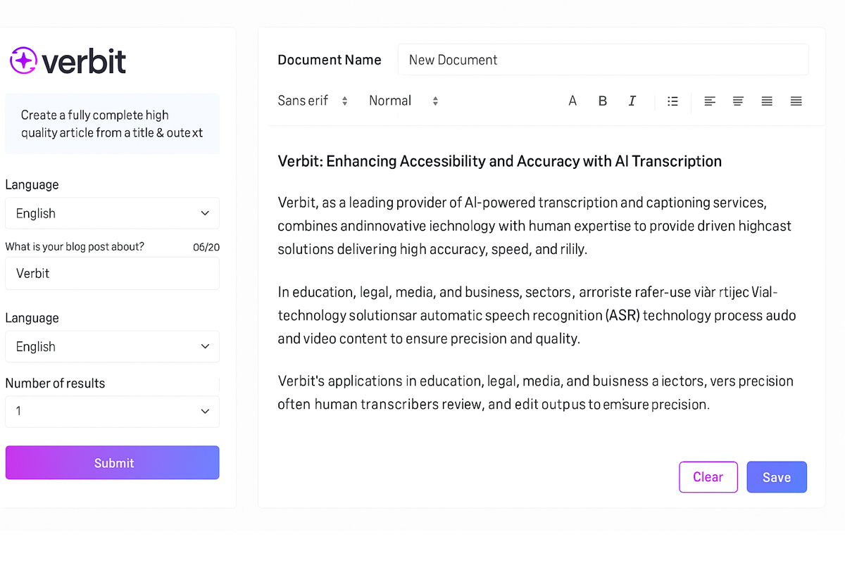Screen dimensions: 845x563
Task: Click the 'What is your blog post about?' label
Action: coord(75,247)
